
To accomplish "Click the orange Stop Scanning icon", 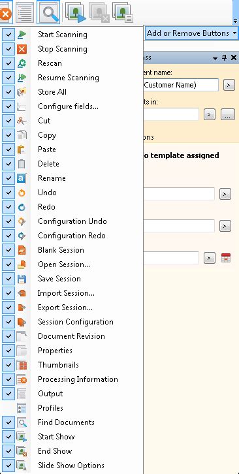I will pyautogui.click(x=22, y=49).
